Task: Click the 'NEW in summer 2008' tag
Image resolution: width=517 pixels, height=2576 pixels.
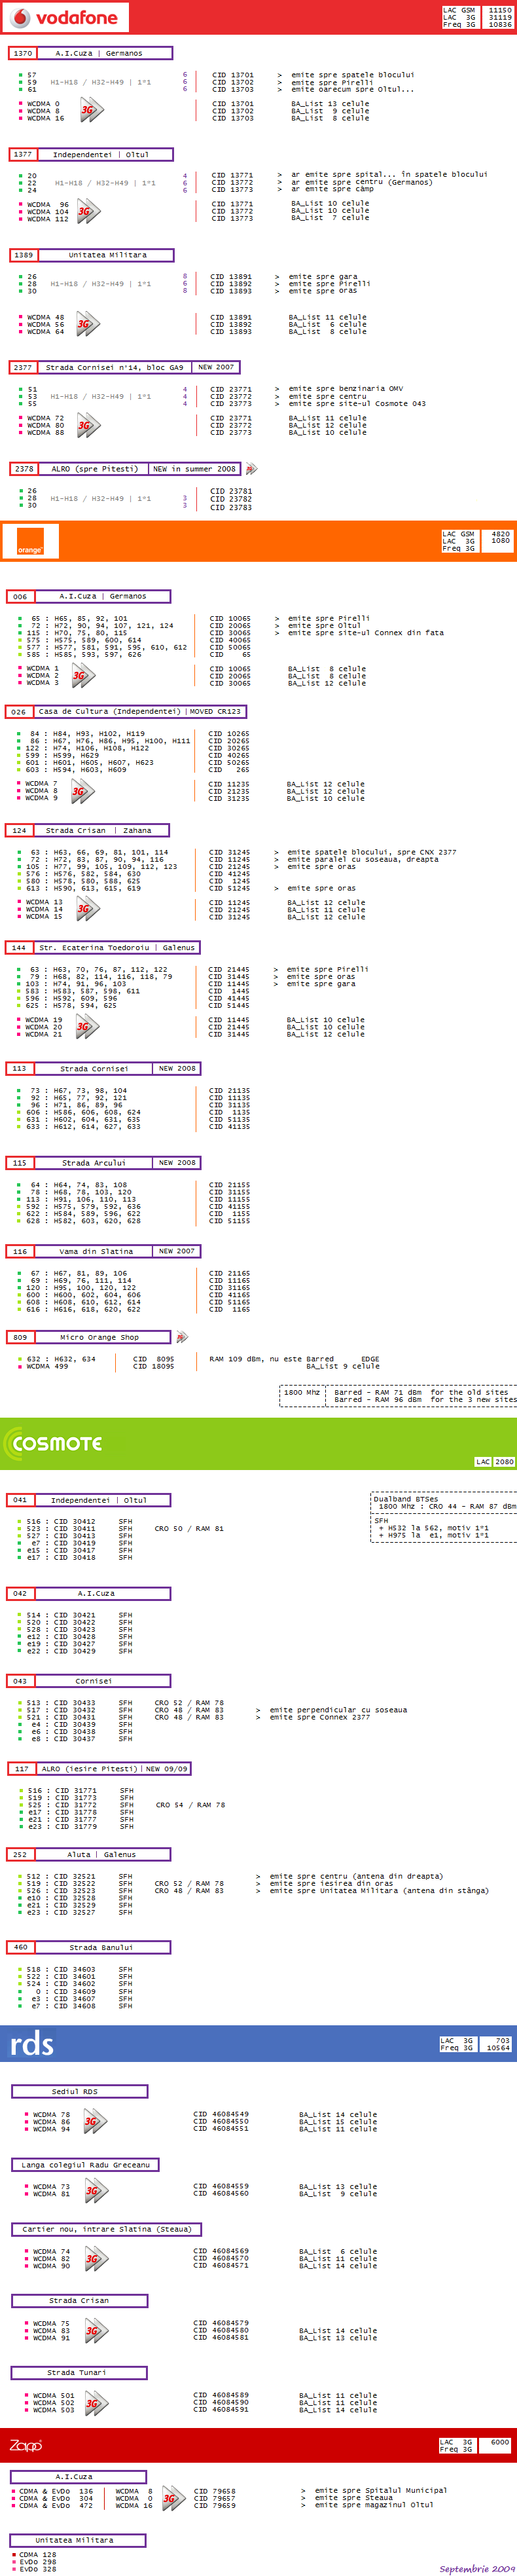Action: point(195,468)
